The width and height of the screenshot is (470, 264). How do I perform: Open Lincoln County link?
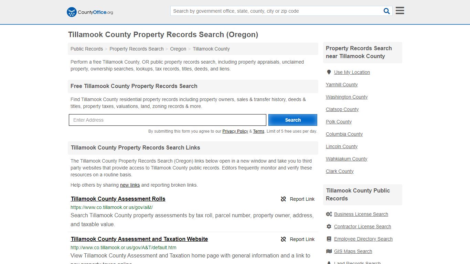coord(342,146)
